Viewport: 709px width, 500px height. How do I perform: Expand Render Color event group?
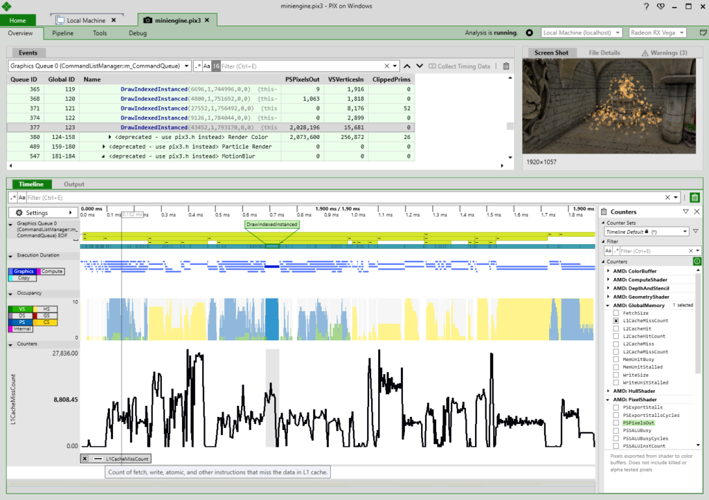pos(109,137)
